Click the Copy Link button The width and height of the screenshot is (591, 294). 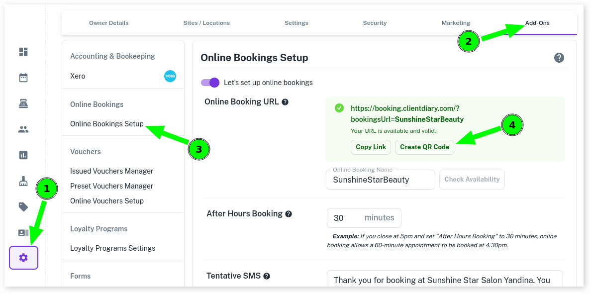point(371,147)
